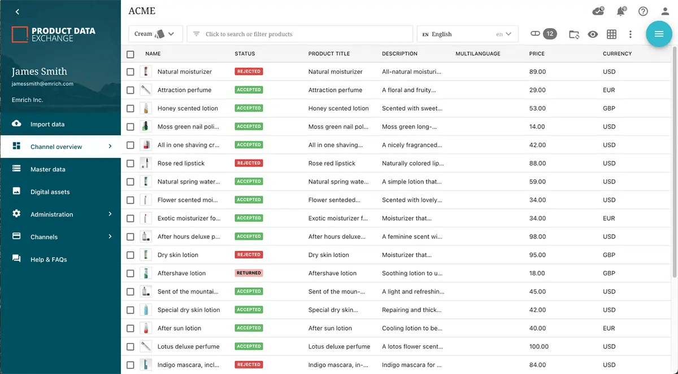Expand Channels submenu chevron
The height and width of the screenshot is (374, 678).
[x=110, y=236]
